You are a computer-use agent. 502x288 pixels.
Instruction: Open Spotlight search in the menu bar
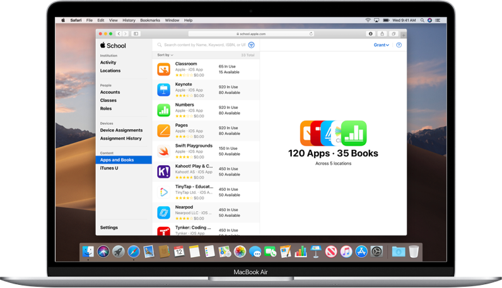[x=423, y=20]
